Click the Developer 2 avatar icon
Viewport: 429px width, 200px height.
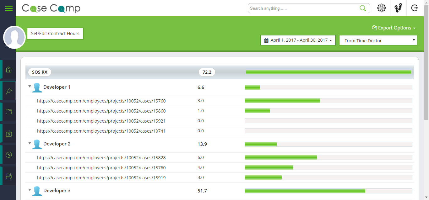[x=37, y=144]
